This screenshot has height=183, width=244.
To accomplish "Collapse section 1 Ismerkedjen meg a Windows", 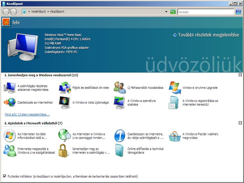I will coord(240,75).
